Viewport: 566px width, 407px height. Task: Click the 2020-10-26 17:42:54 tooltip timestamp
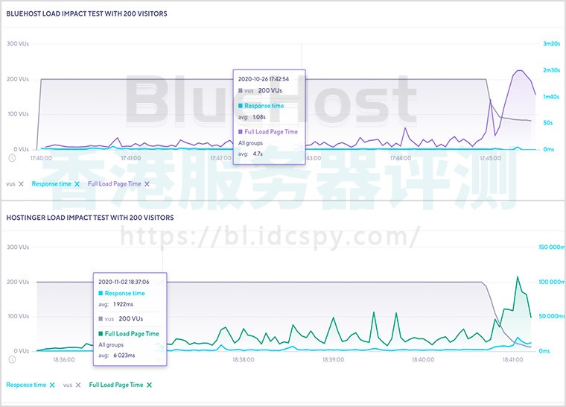pos(264,78)
